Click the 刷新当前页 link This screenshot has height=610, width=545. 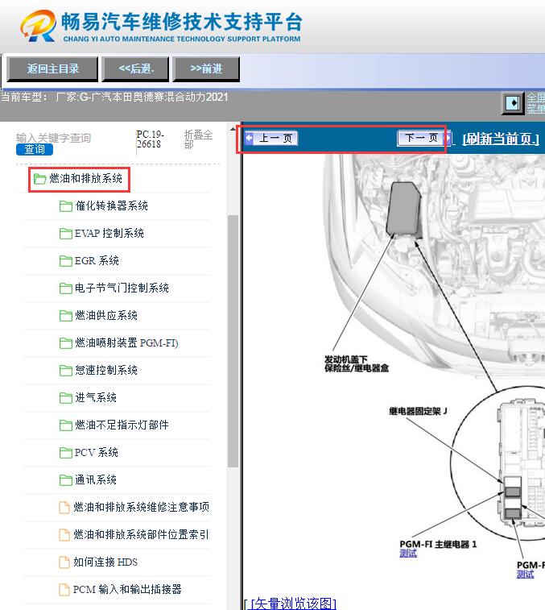pyautogui.click(x=501, y=139)
